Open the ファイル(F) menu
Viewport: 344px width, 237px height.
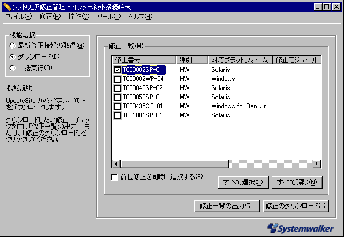pos(18,17)
